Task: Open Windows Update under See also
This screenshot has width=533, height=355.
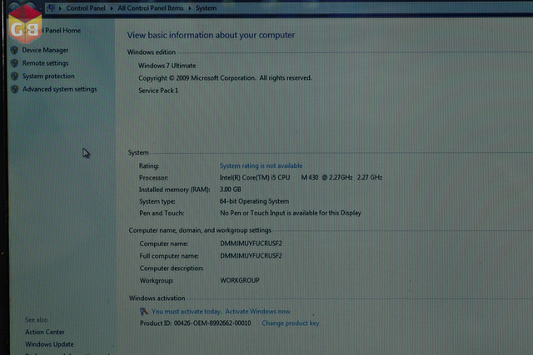Action: [49, 344]
